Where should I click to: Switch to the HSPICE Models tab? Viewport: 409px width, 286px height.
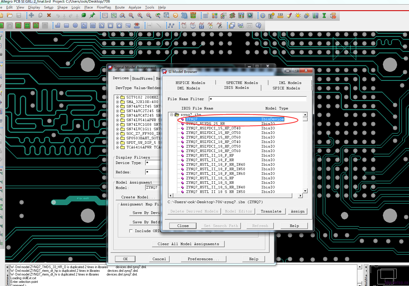190,83
